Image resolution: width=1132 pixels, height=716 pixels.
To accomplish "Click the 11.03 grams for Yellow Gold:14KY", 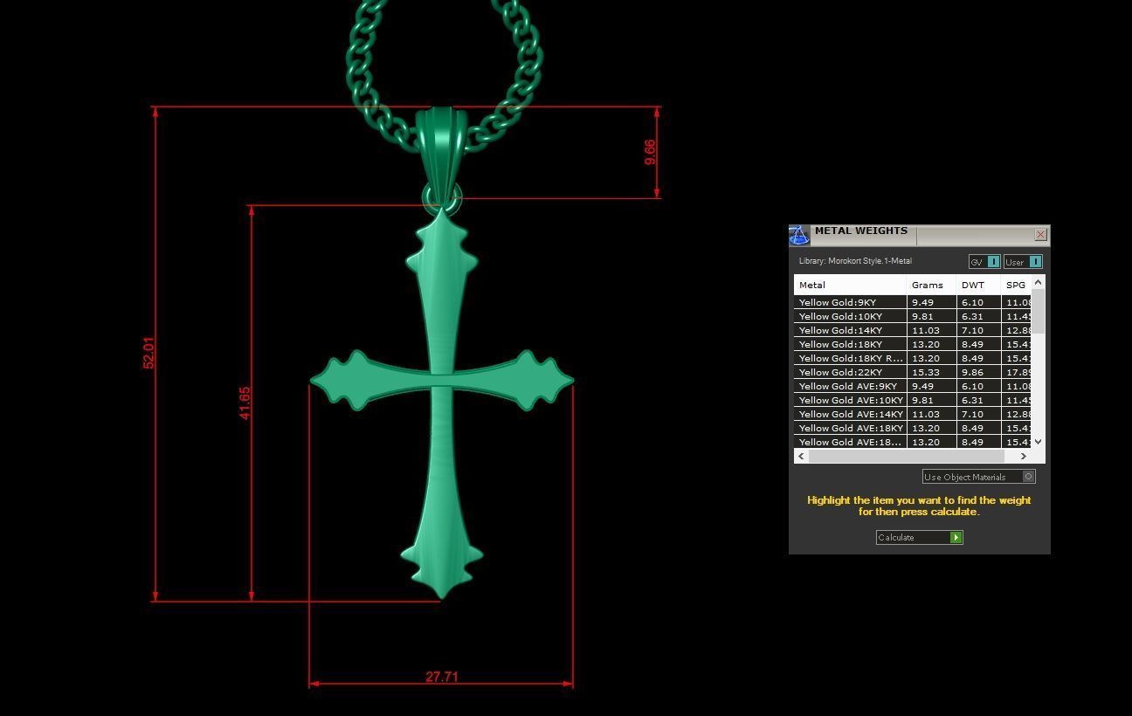I will click(x=931, y=330).
